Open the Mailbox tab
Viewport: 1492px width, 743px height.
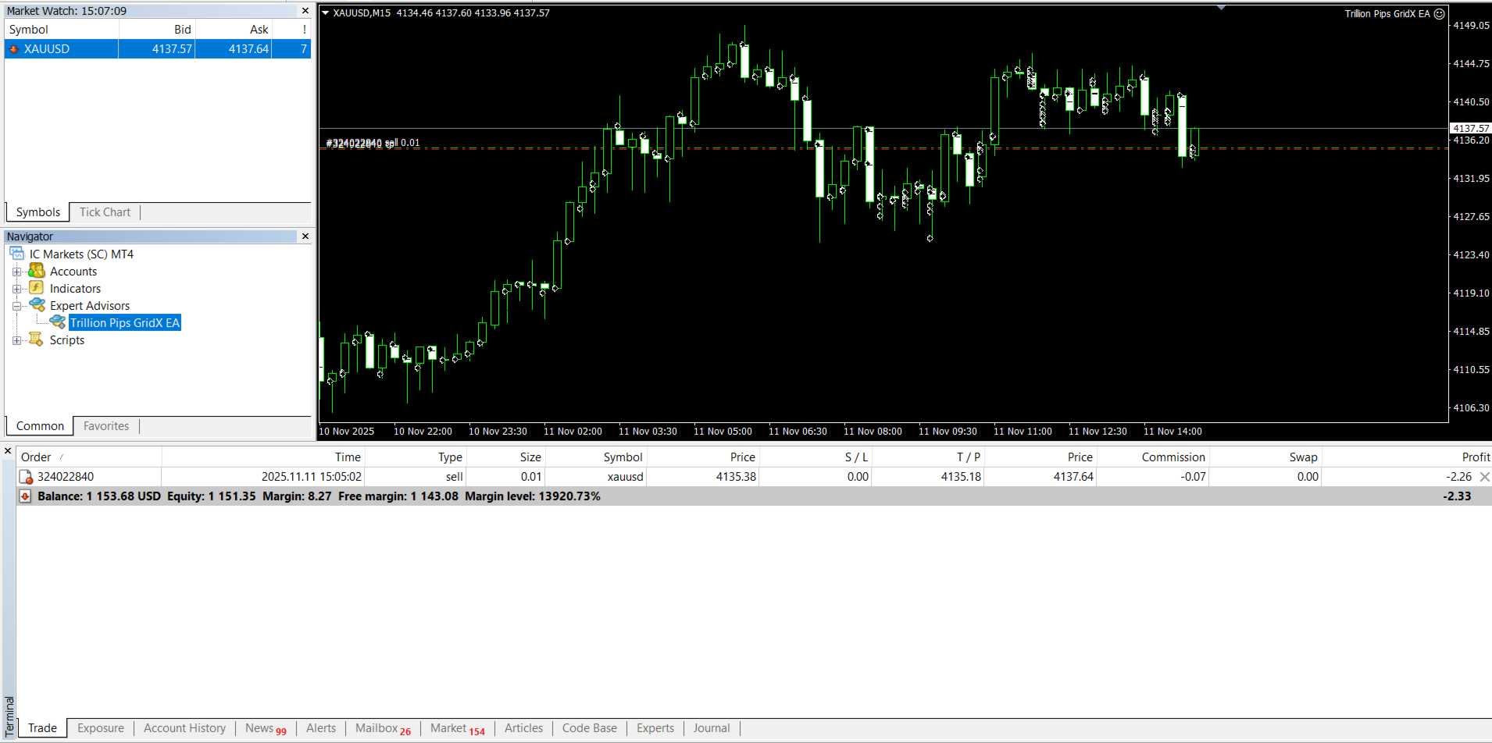click(383, 728)
